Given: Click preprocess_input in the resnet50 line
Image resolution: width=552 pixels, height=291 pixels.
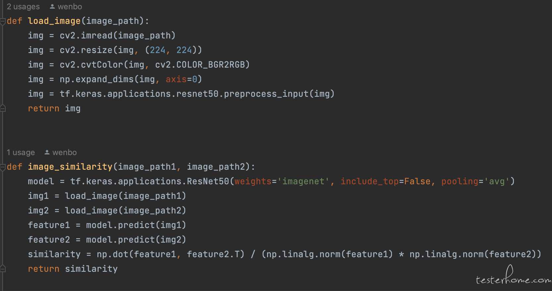Looking at the screenshot, I should 266,94.
